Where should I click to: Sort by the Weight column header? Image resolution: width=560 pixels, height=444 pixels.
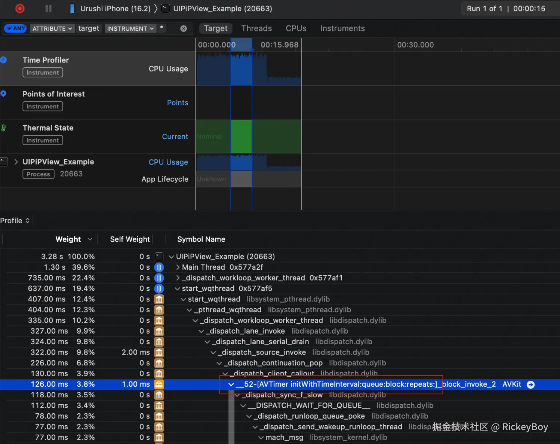(68, 239)
